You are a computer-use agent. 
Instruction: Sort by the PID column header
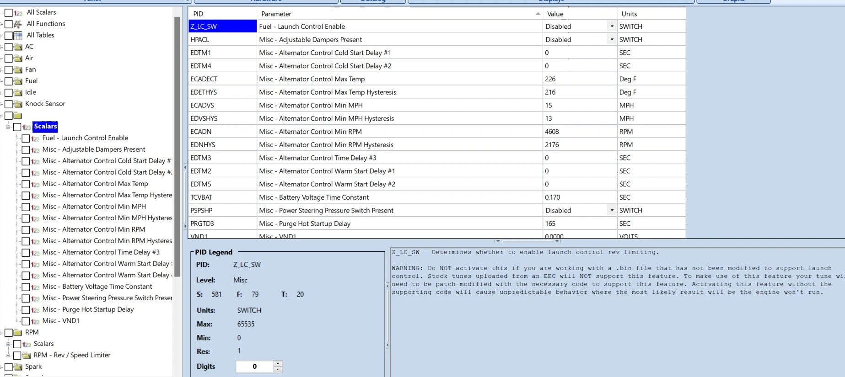tap(222, 14)
